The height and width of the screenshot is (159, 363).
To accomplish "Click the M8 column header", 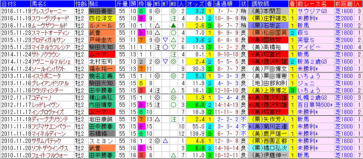I will pyautogui.click(x=173, y=4).
